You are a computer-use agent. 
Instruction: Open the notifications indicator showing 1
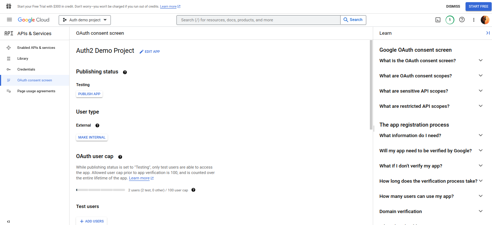[x=450, y=20]
